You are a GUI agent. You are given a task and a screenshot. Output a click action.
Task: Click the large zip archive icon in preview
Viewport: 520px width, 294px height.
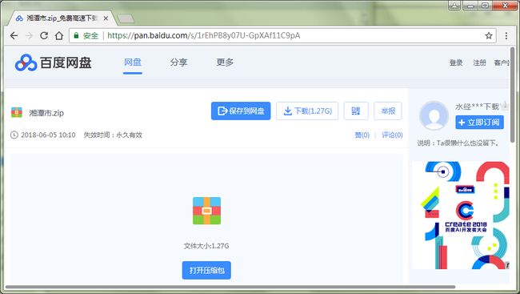206,211
